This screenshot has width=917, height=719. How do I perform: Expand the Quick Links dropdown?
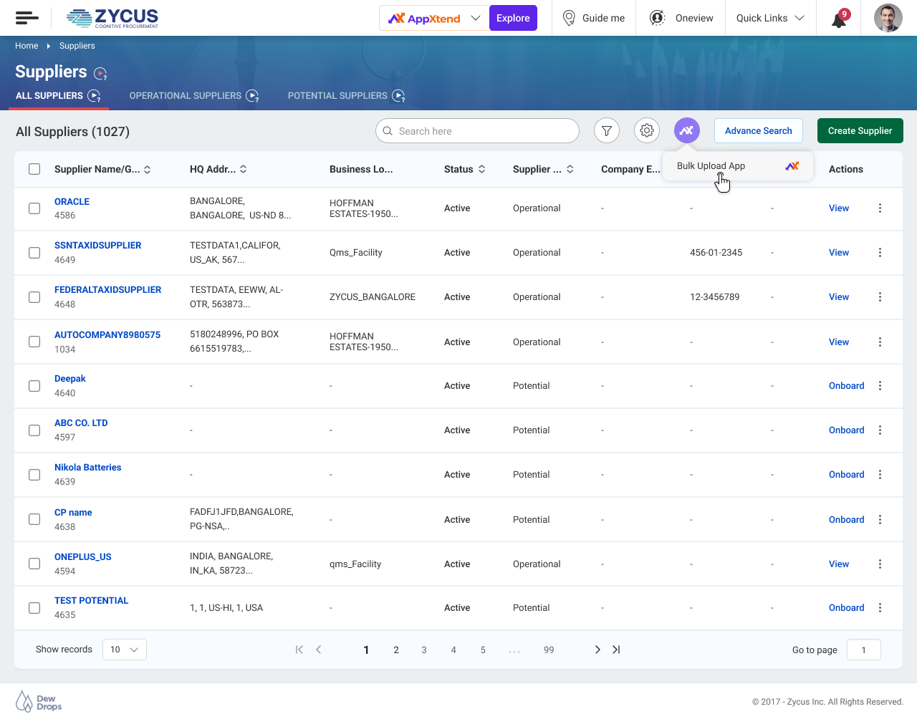pyautogui.click(x=770, y=18)
